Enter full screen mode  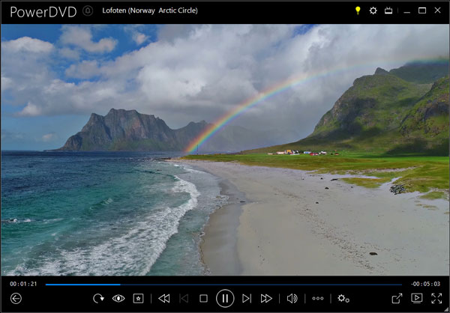[436, 298]
